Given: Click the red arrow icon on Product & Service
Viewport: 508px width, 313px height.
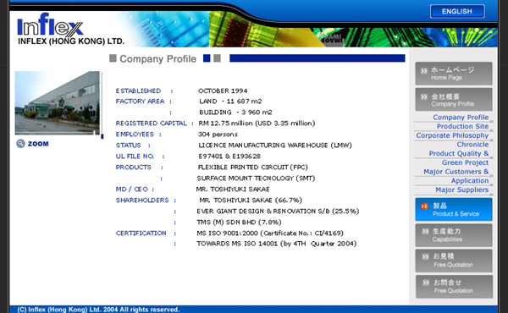Looking at the screenshot, I should 424,206.
